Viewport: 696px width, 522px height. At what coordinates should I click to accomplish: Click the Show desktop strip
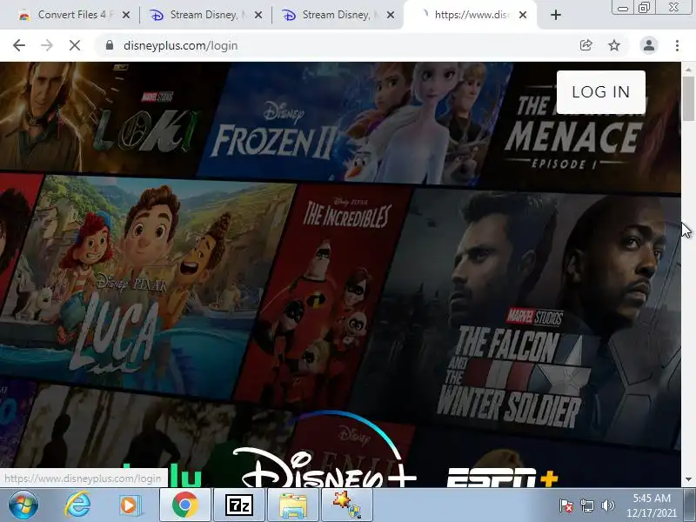coord(690,505)
